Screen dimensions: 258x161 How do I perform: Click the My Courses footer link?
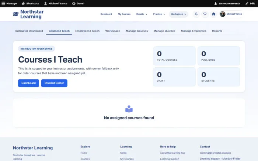point(127,159)
